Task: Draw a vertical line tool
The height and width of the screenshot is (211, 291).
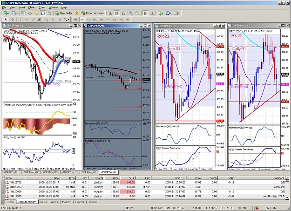Action: (20, 19)
